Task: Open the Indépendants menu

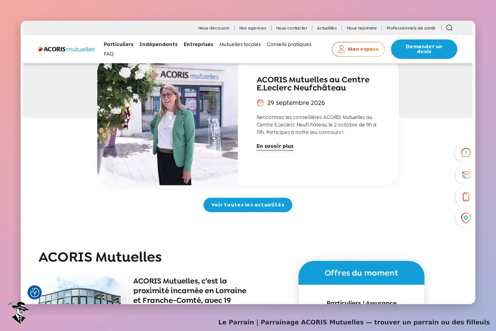Action: tap(159, 44)
